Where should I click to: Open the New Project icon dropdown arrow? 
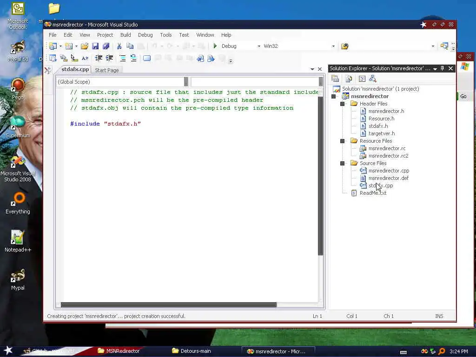pos(61,46)
